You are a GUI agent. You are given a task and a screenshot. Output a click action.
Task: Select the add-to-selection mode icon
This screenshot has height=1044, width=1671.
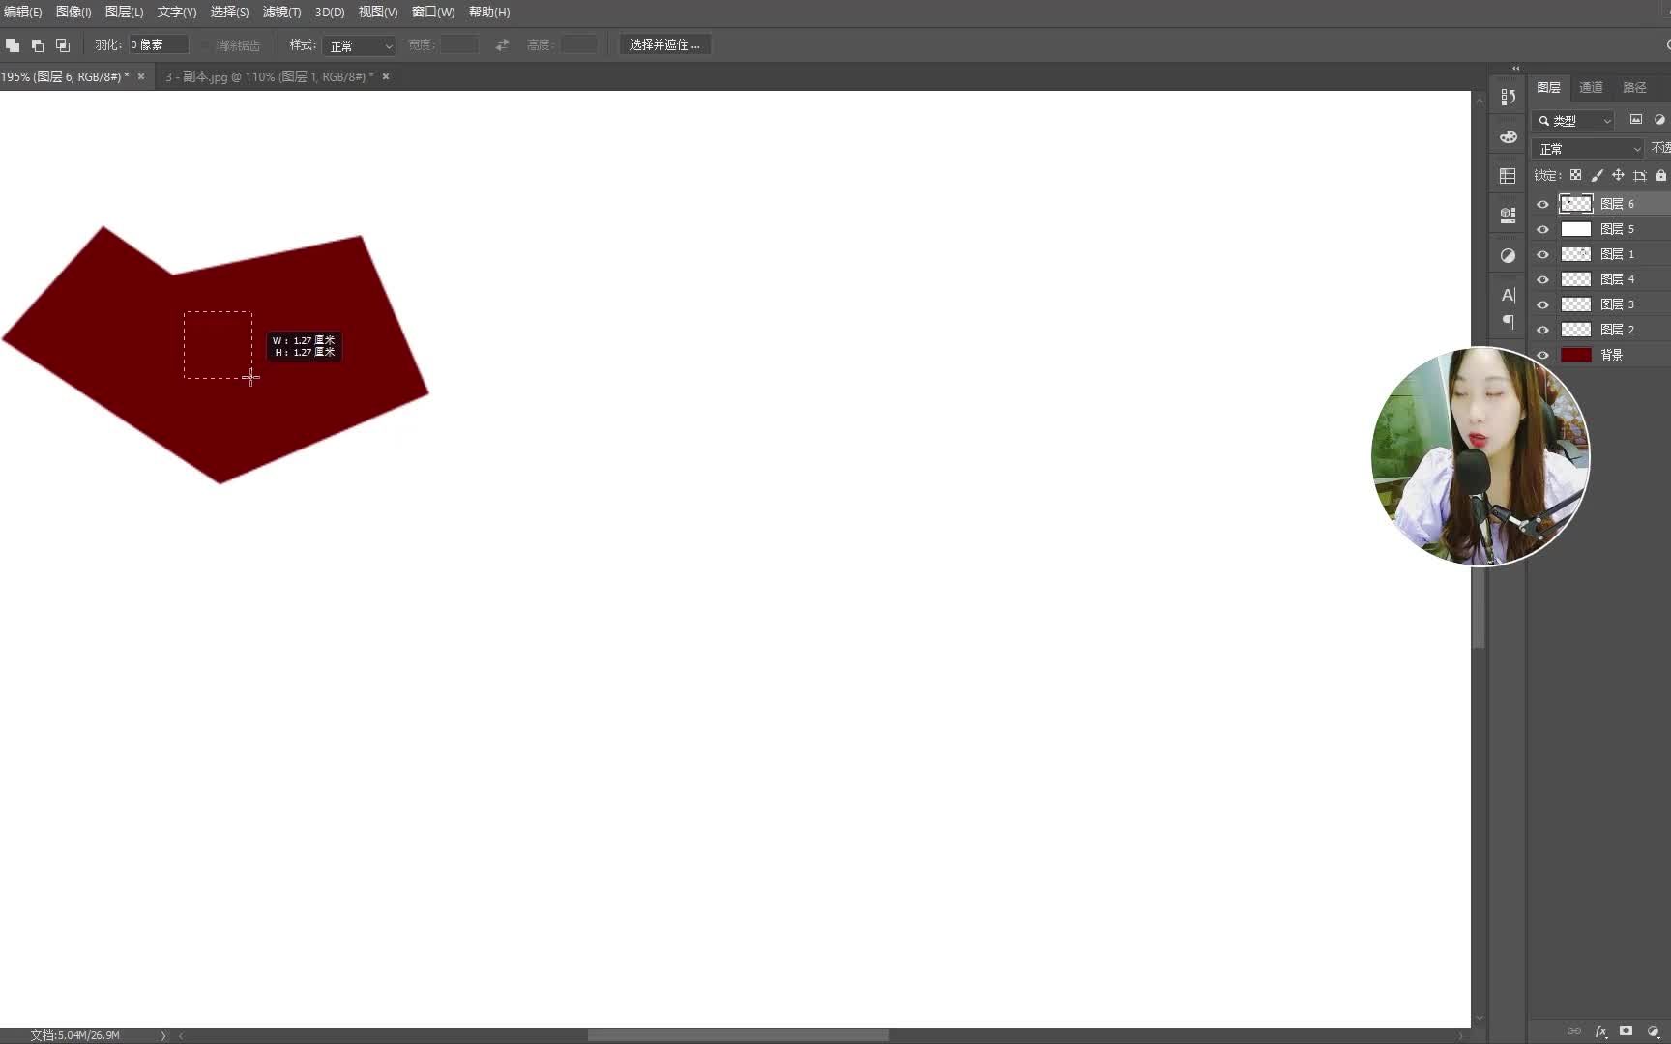click(x=13, y=45)
